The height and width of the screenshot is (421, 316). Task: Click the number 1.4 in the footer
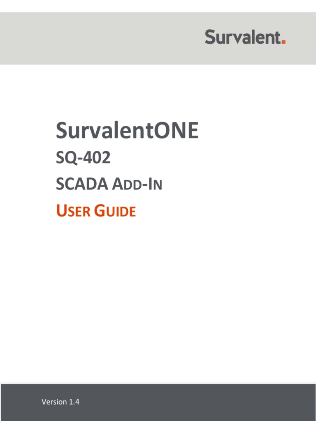[x=74, y=402]
